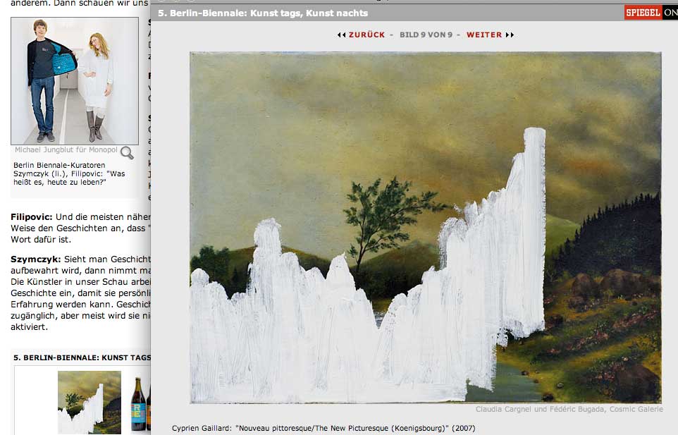Click the "Michael Jungblut für Monopol" credit

66,150
